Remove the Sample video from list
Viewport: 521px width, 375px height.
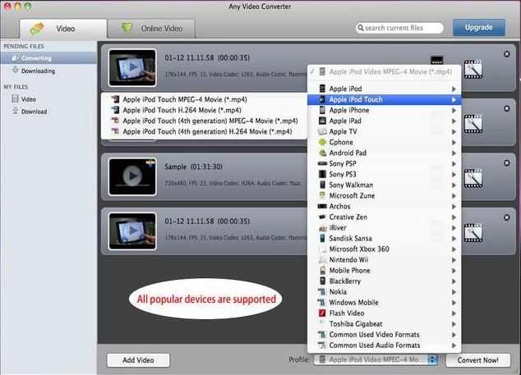[507, 163]
